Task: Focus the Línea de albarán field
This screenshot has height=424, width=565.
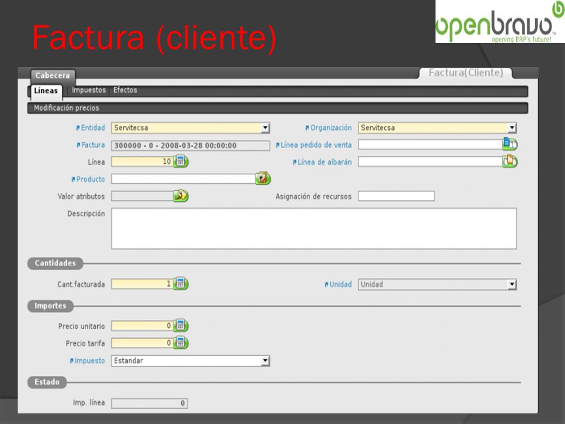Action: coord(430,161)
